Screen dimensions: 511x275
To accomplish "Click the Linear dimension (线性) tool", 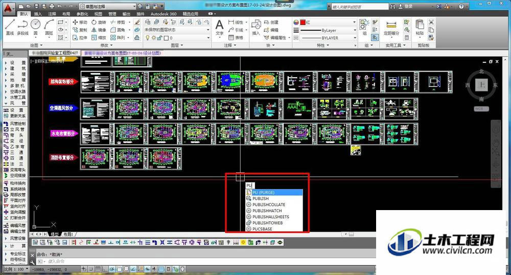I will coord(236,22).
